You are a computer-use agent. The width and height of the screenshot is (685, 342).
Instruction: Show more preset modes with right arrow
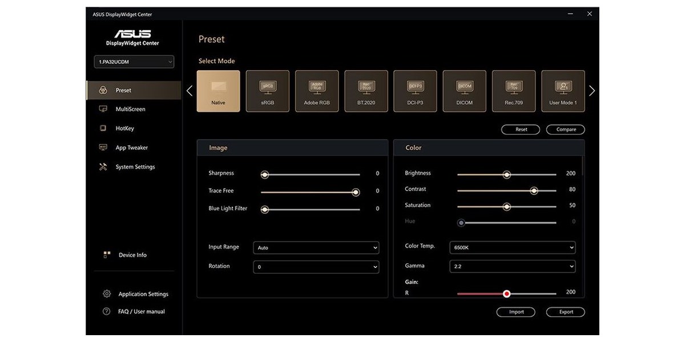[592, 91]
